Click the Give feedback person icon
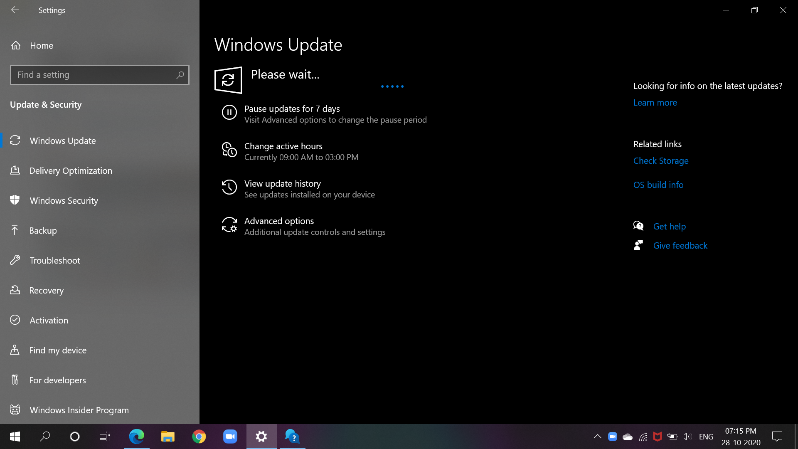Screen dimensions: 798x449 [x=638, y=245]
